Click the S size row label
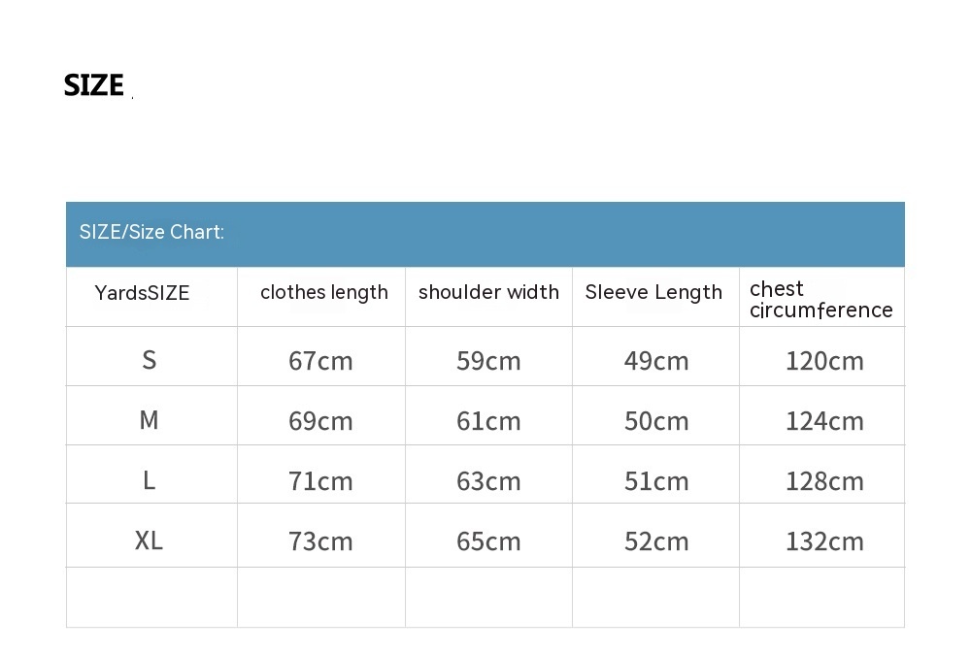This screenshot has width=971, height=654. click(149, 360)
